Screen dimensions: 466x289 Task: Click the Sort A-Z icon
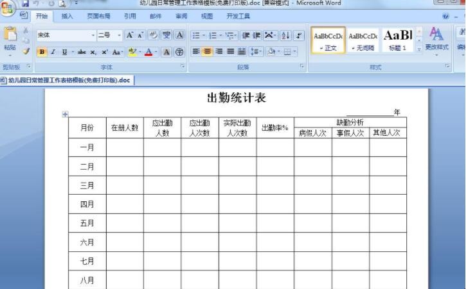click(x=285, y=35)
